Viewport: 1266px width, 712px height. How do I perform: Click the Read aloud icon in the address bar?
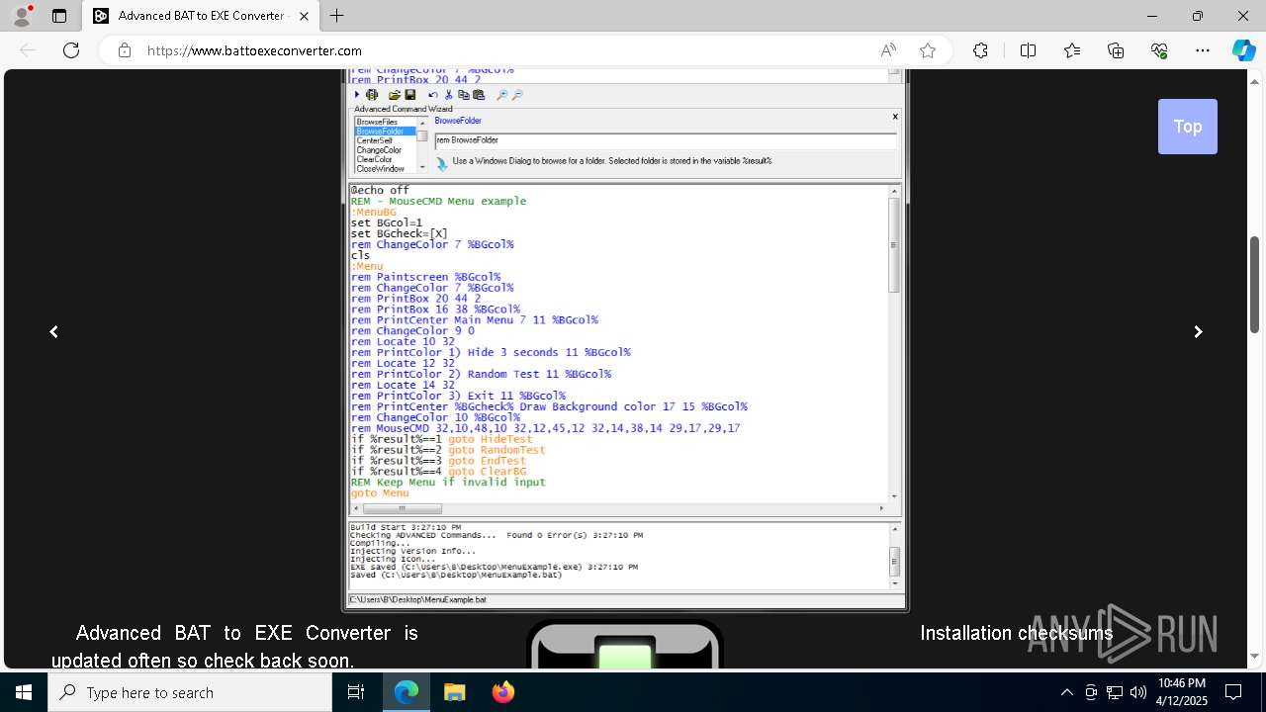[x=888, y=50]
